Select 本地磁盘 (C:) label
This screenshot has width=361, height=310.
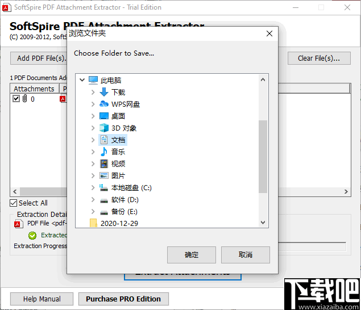(131, 188)
